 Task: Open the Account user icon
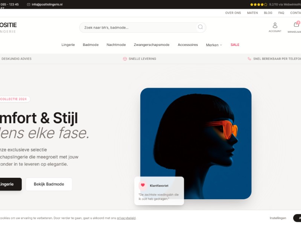(x=275, y=25)
